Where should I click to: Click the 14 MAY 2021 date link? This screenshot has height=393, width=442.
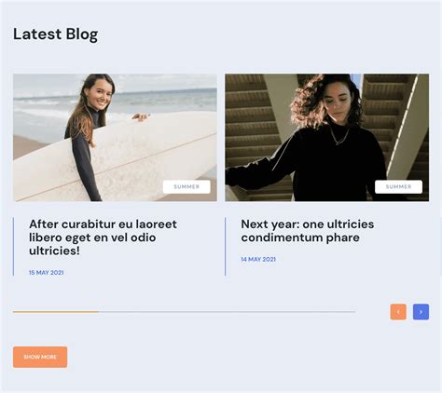[x=258, y=259]
